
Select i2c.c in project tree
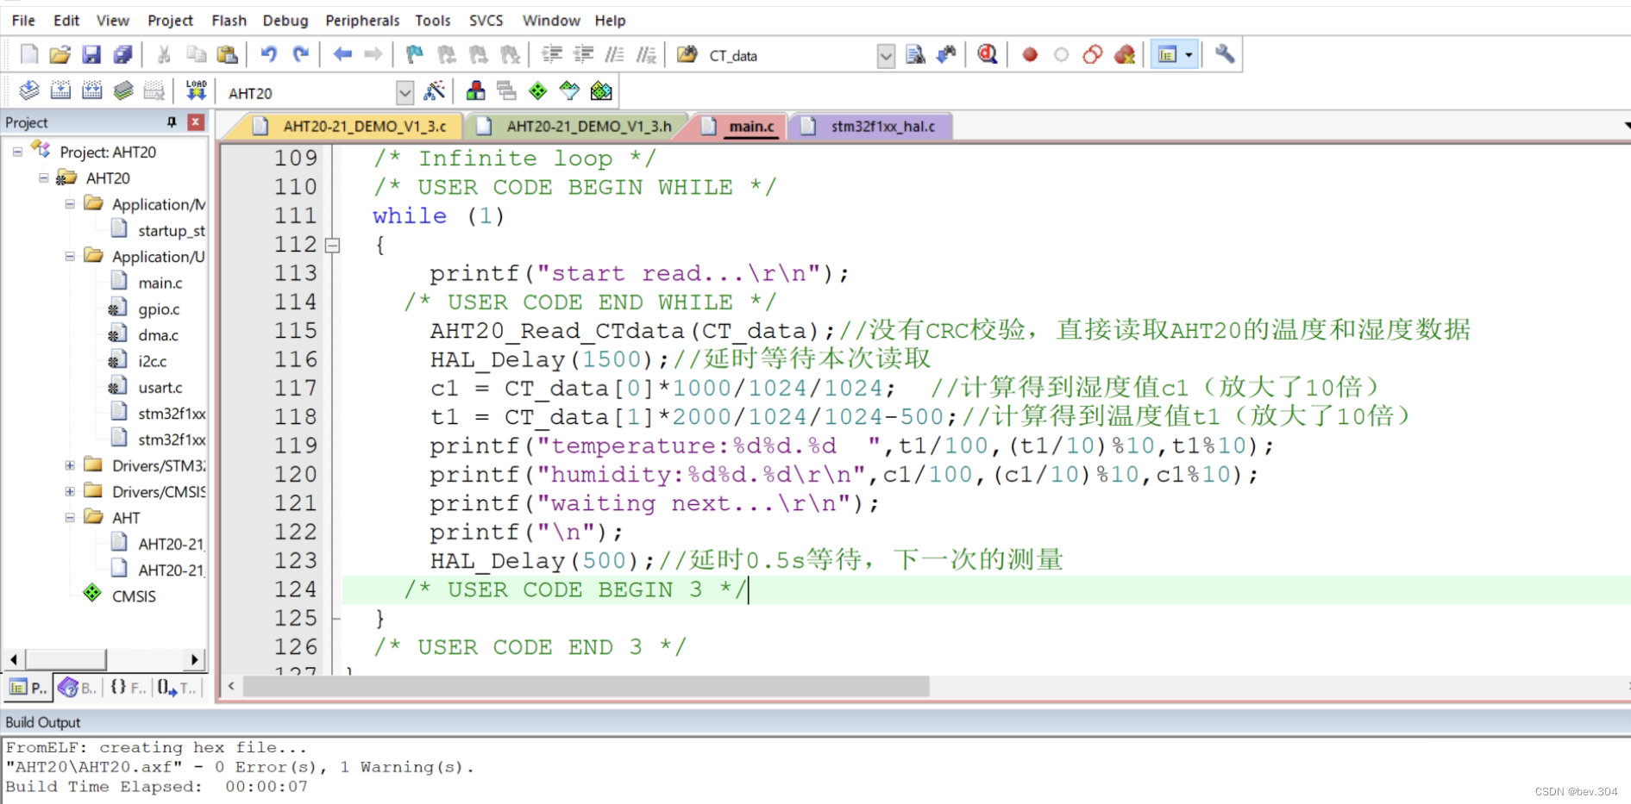point(152,361)
